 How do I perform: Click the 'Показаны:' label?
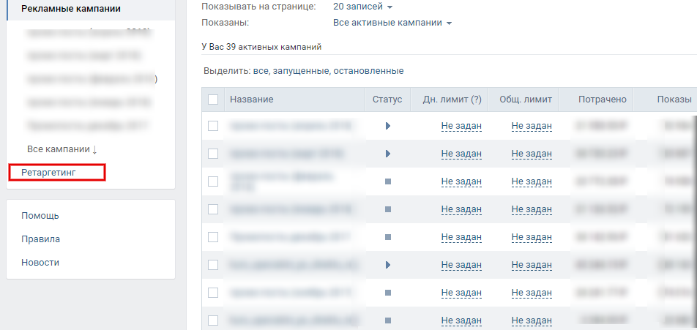click(225, 23)
